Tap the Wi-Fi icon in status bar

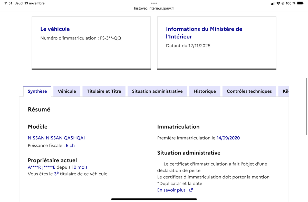pos(278,3)
